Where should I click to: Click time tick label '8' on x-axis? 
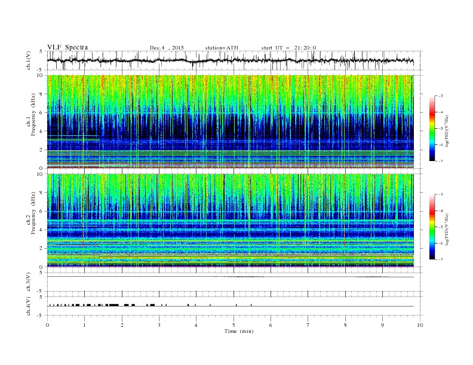point(345,325)
